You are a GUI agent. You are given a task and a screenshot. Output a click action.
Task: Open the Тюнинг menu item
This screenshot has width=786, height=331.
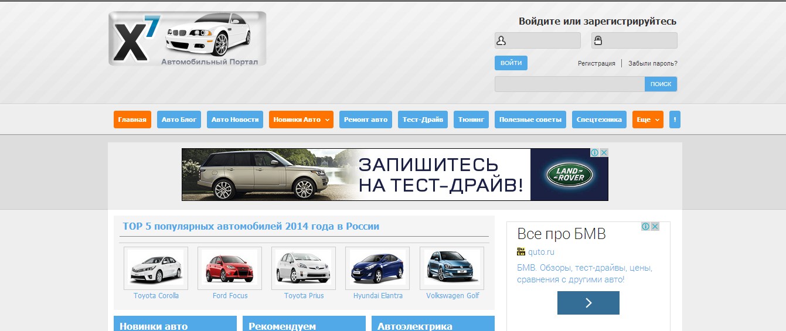point(471,120)
